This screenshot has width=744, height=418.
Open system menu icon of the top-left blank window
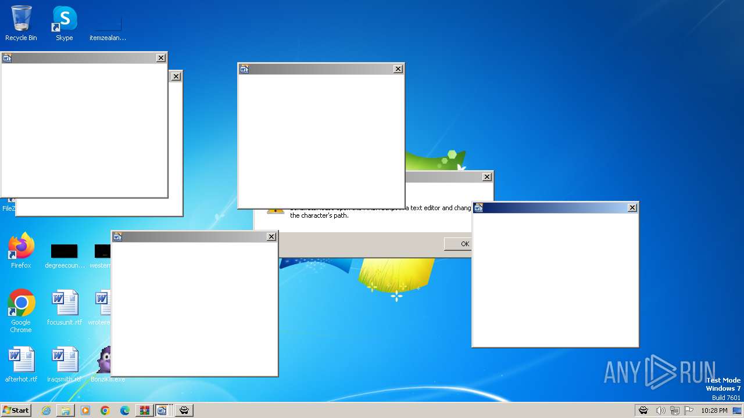[7, 57]
